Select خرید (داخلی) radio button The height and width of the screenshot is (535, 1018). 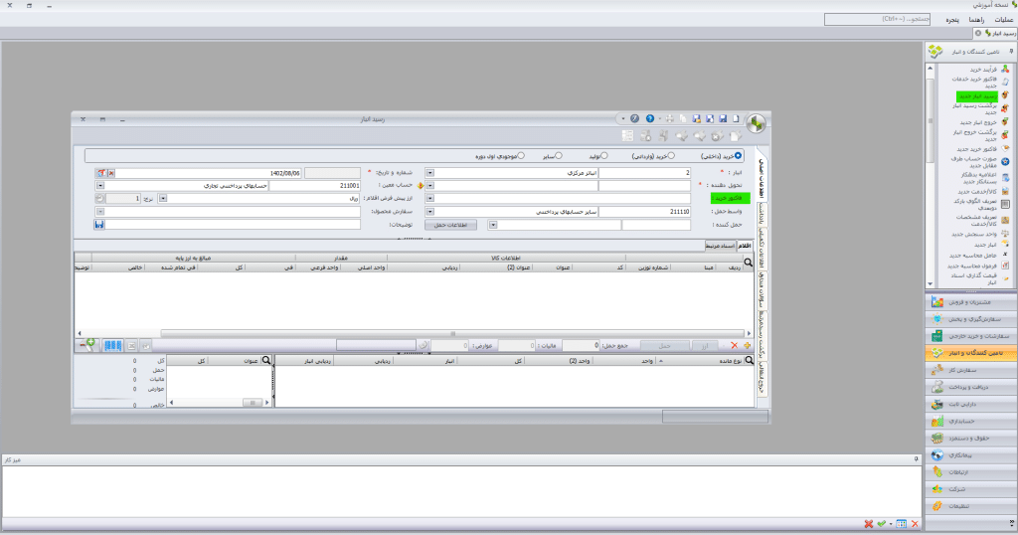point(739,156)
